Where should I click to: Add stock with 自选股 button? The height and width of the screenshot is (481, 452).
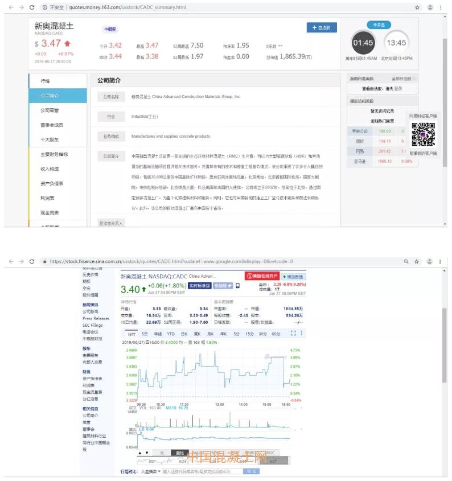[x=322, y=27]
